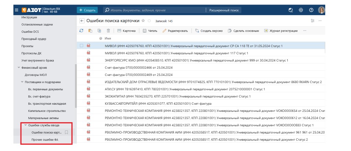Sort by the Имя column header
The height and width of the screenshot is (151, 351).
coord(108,38)
